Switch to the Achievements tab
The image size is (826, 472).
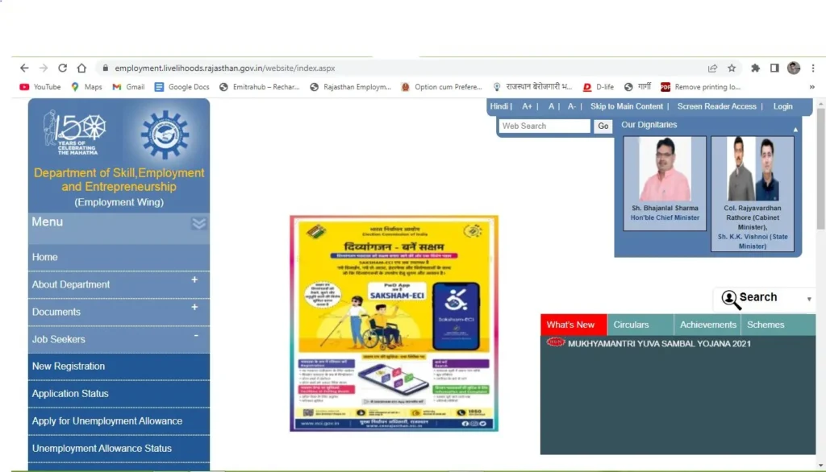click(707, 325)
